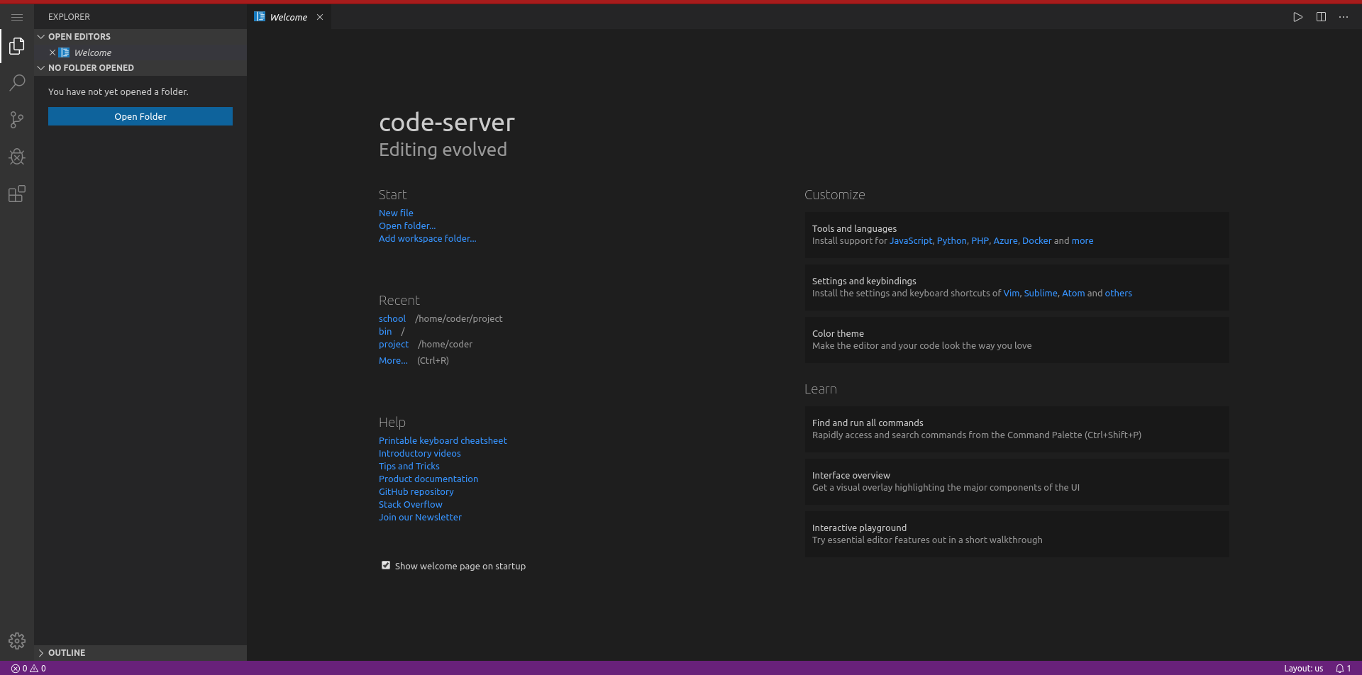Viewport: 1362px width, 675px height.
Task: Install Vim keybindings link
Action: (1012, 293)
